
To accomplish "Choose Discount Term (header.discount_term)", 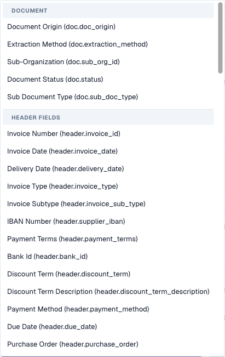I will [108, 274].
